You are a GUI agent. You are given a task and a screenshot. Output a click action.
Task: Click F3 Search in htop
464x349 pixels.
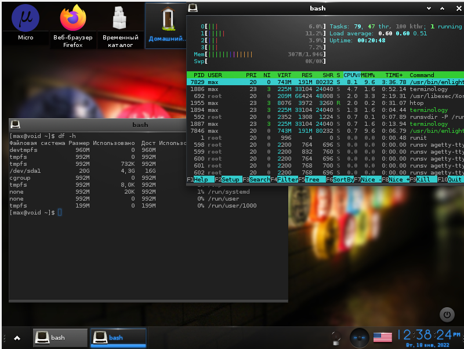click(256, 180)
